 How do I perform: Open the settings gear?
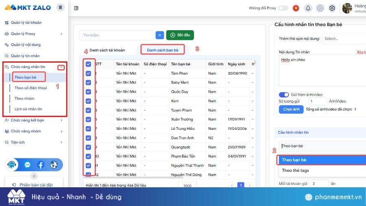pyautogui.click(x=332, y=8)
